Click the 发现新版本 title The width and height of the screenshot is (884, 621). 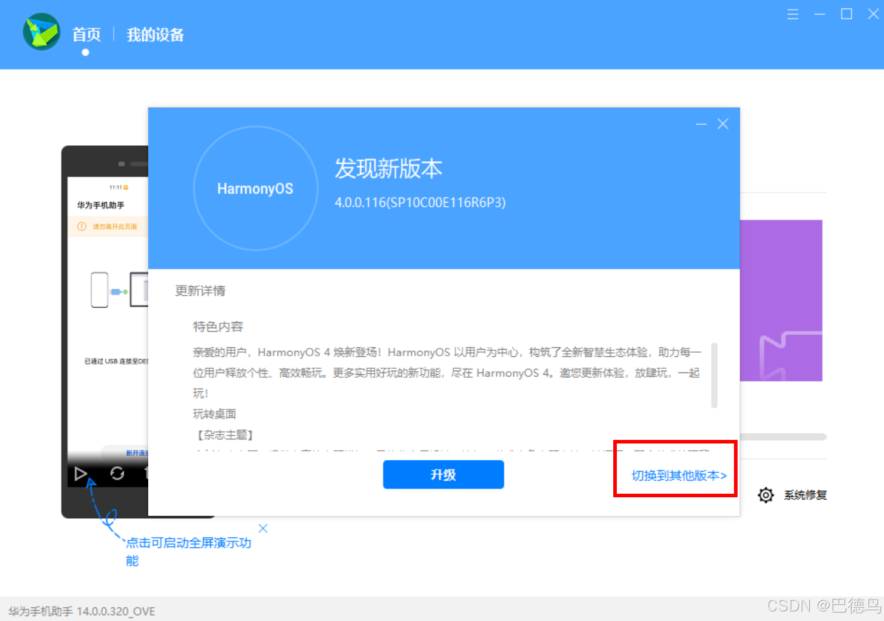coord(389,169)
